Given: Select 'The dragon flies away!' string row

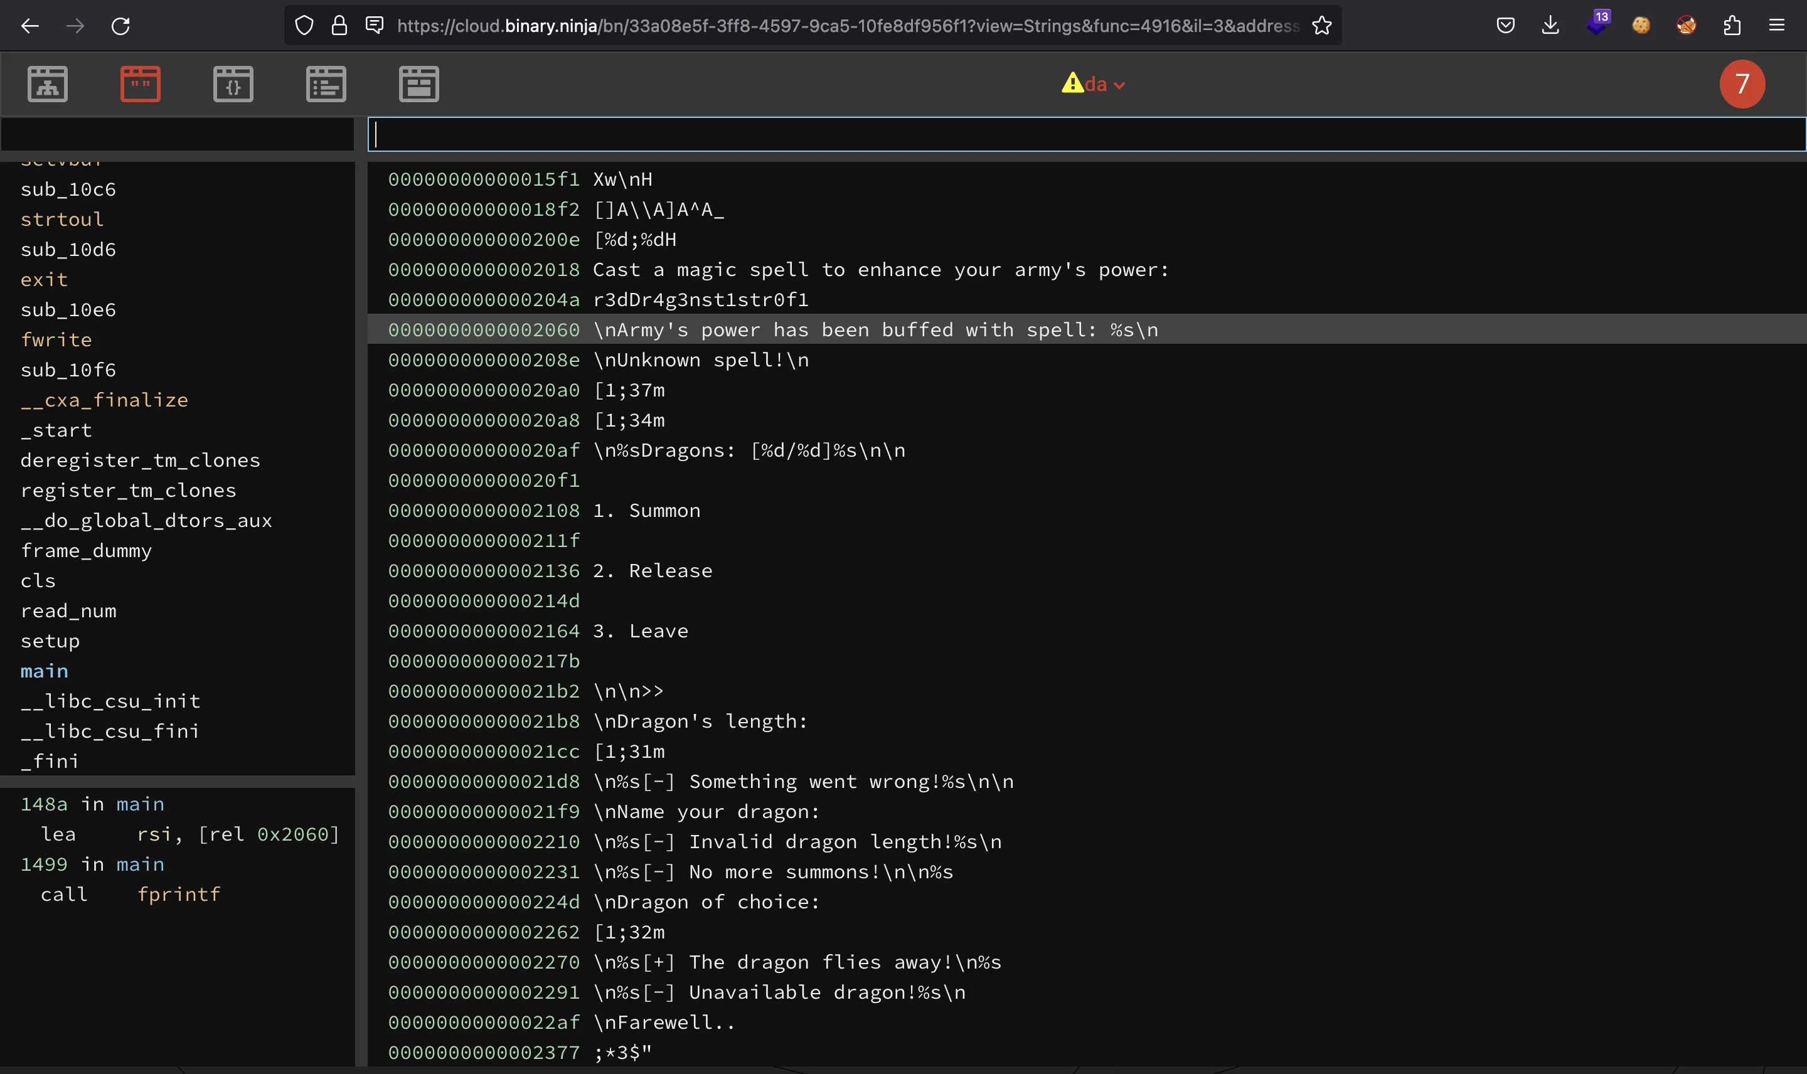Looking at the screenshot, I should 1086,962.
